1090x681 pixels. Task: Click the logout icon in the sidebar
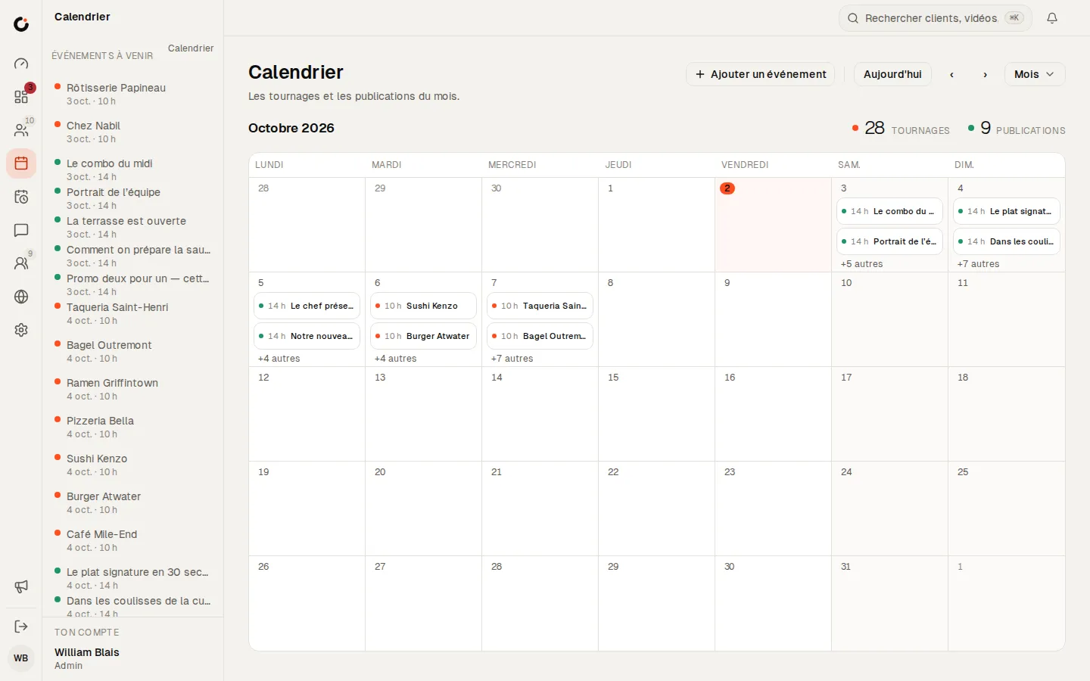(x=21, y=627)
